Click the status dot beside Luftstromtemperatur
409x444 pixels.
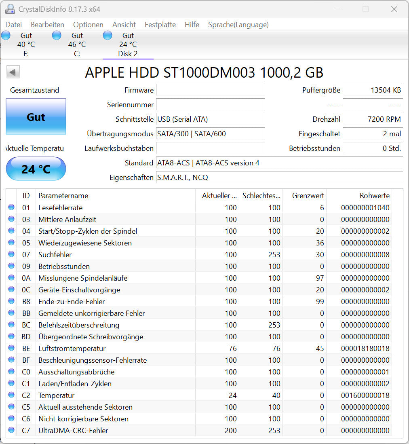[x=11, y=348]
